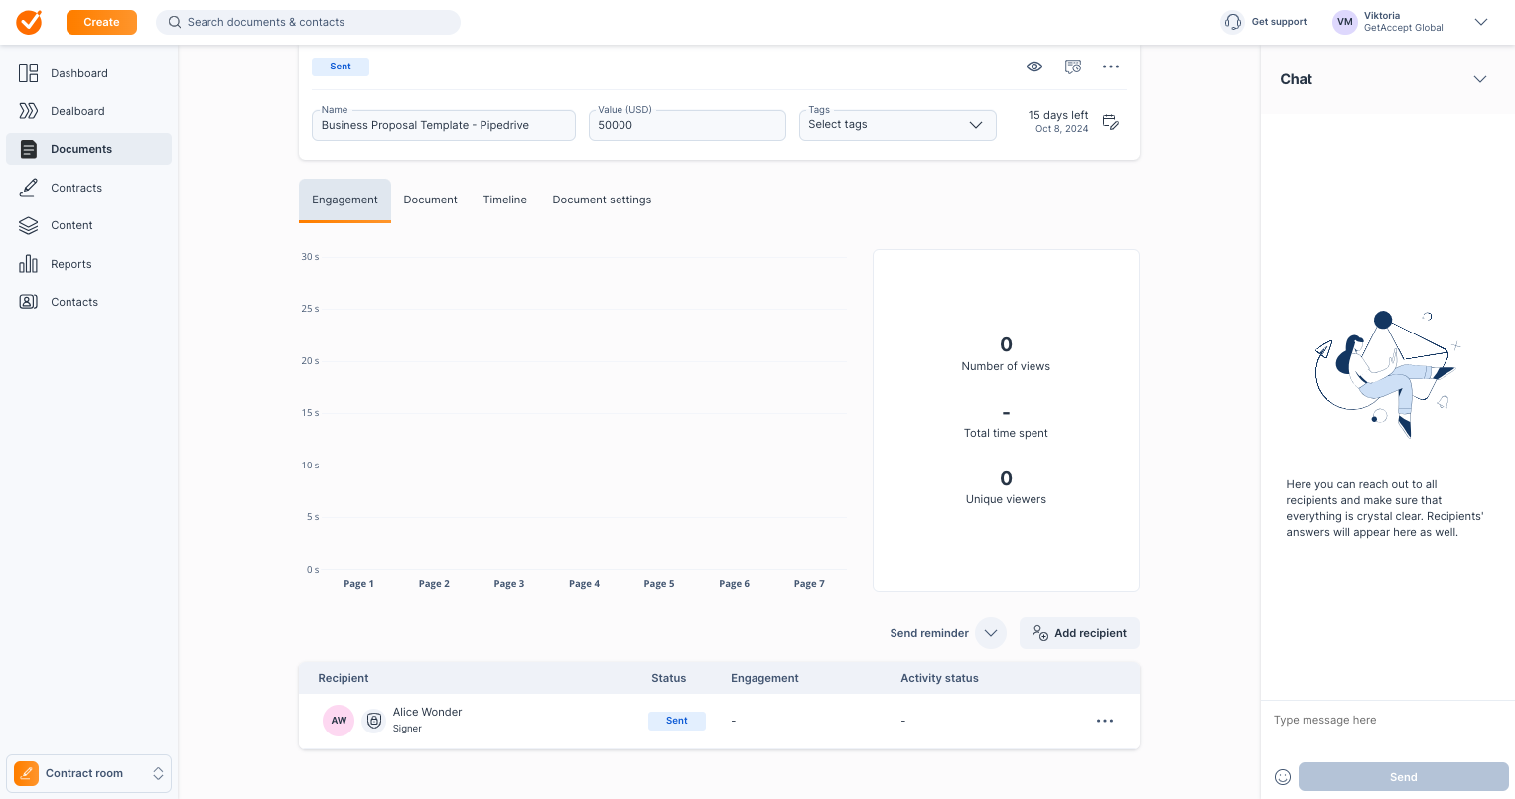Open the Contacts page
The height and width of the screenshot is (799, 1515).
coord(74,302)
